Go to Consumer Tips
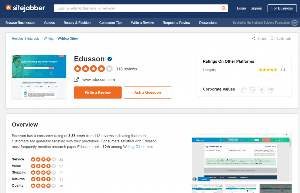The width and height of the screenshot is (300, 193). point(110,23)
